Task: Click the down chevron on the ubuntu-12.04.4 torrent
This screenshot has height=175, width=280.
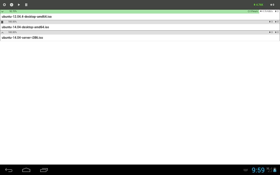Action: point(2,11)
